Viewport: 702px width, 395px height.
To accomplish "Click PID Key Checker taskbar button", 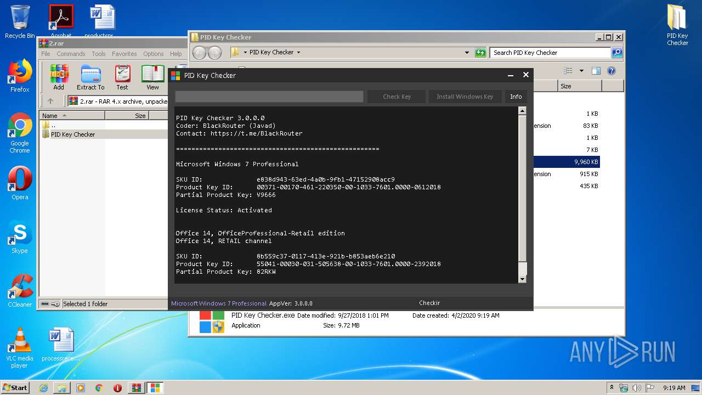I will (155, 388).
